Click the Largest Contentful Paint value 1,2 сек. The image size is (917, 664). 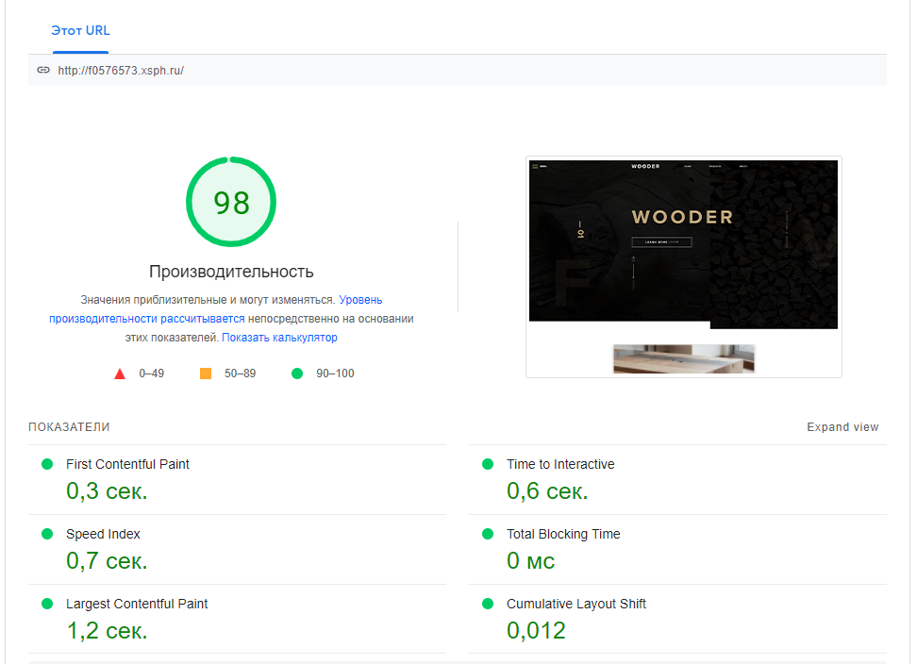(x=107, y=631)
